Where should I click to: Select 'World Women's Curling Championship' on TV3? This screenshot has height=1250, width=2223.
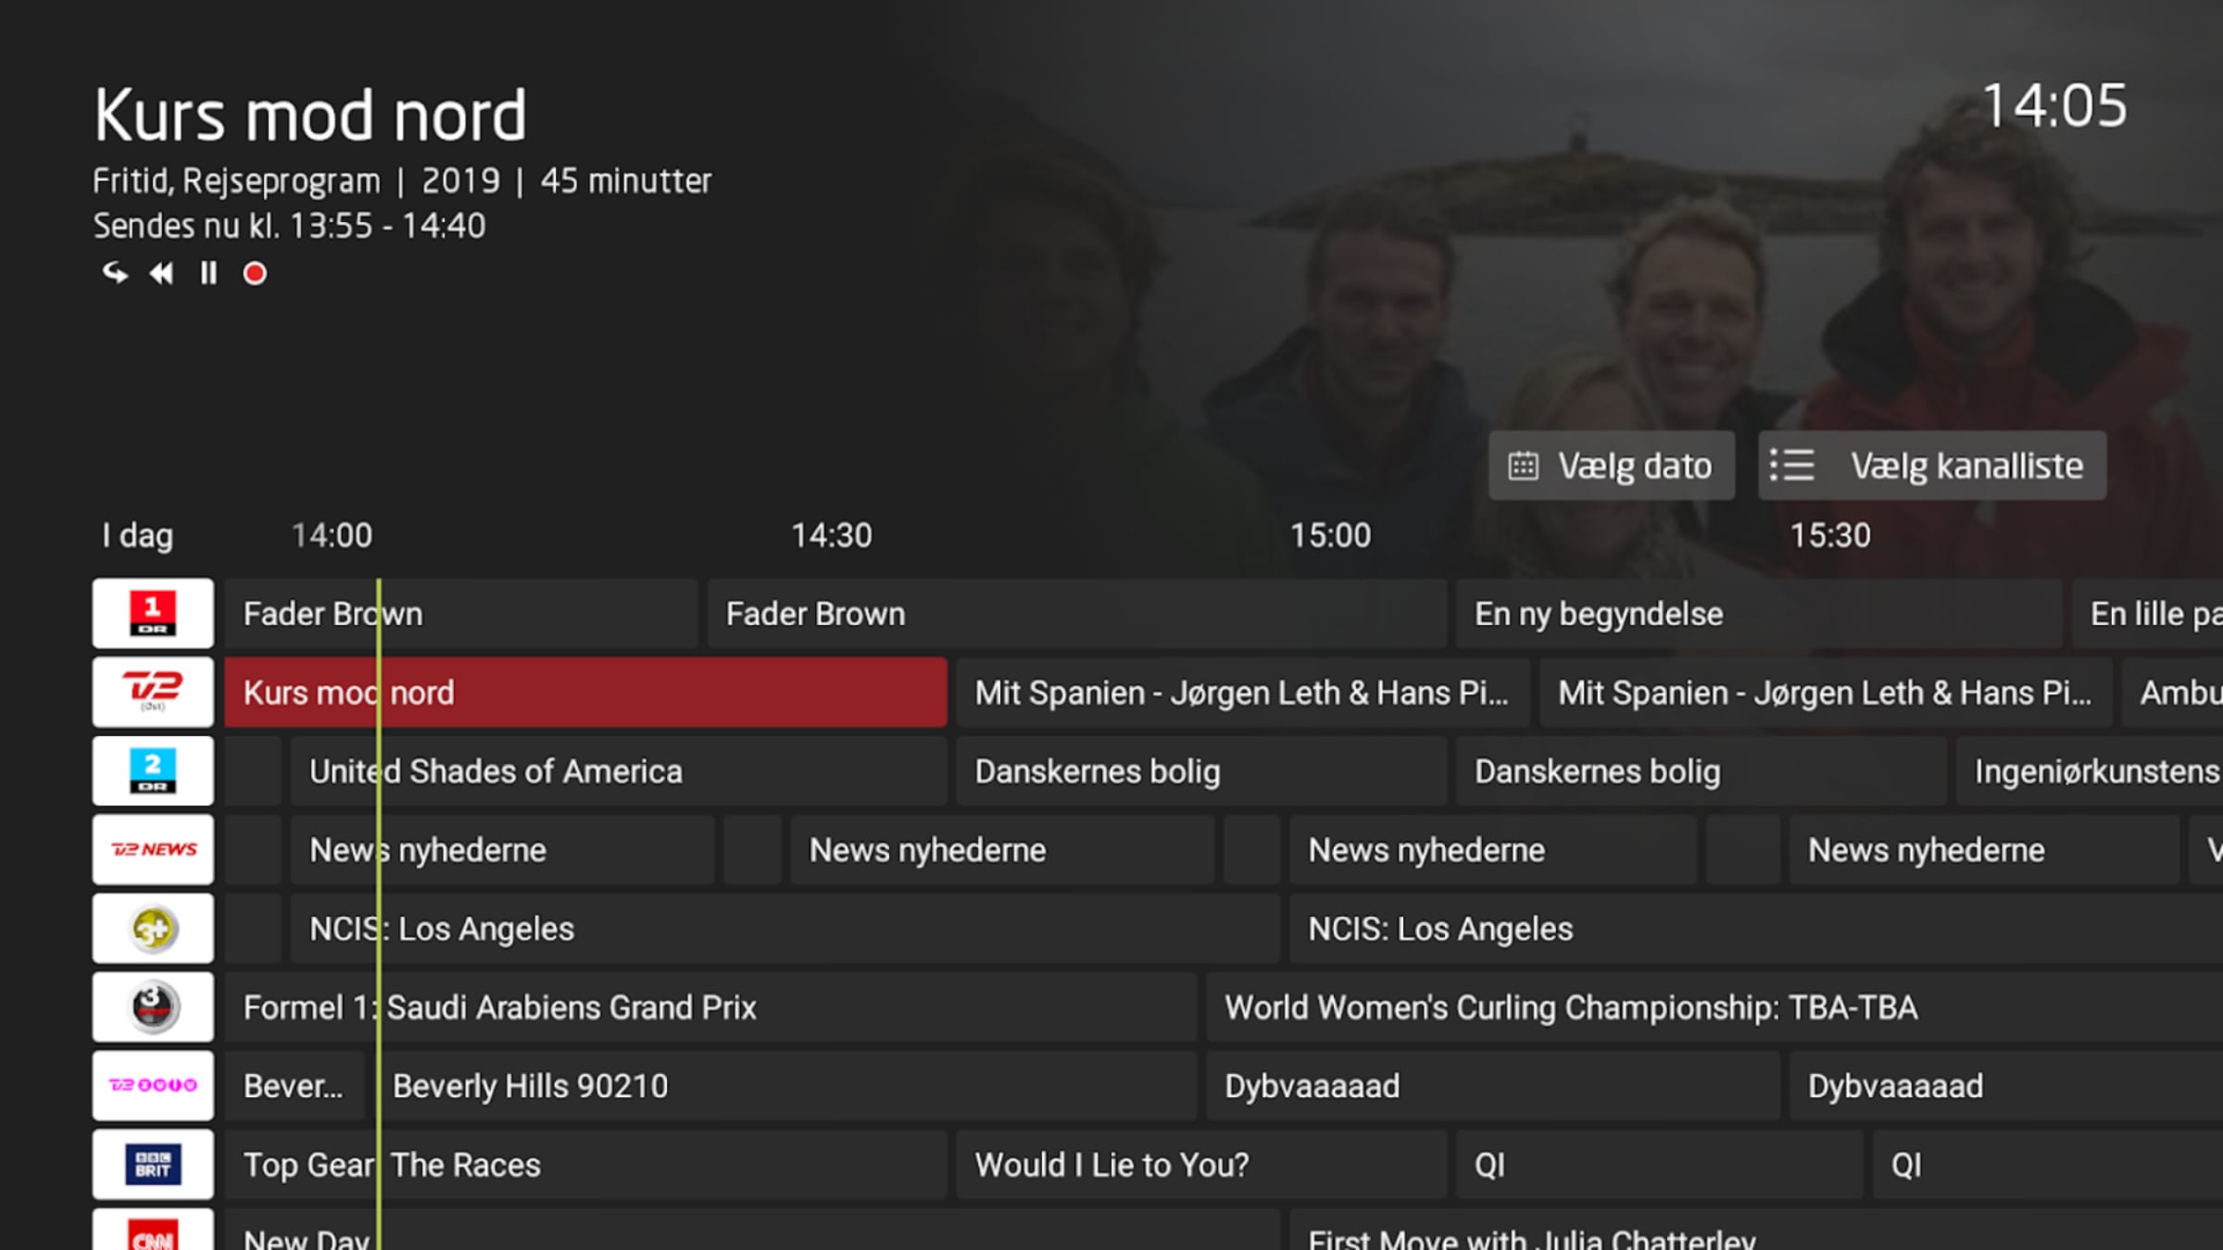coord(1570,1007)
